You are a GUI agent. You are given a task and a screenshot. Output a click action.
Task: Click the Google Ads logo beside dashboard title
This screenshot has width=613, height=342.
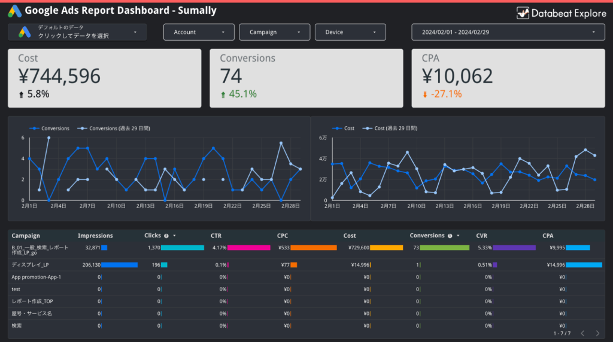(14, 11)
